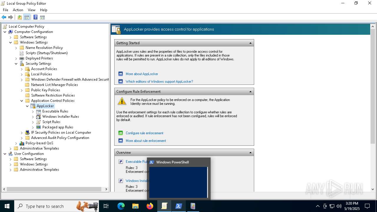Image resolution: width=377 pixels, height=212 pixels.
Task: Collapse the AppLocker tree node
Action: [27, 106]
